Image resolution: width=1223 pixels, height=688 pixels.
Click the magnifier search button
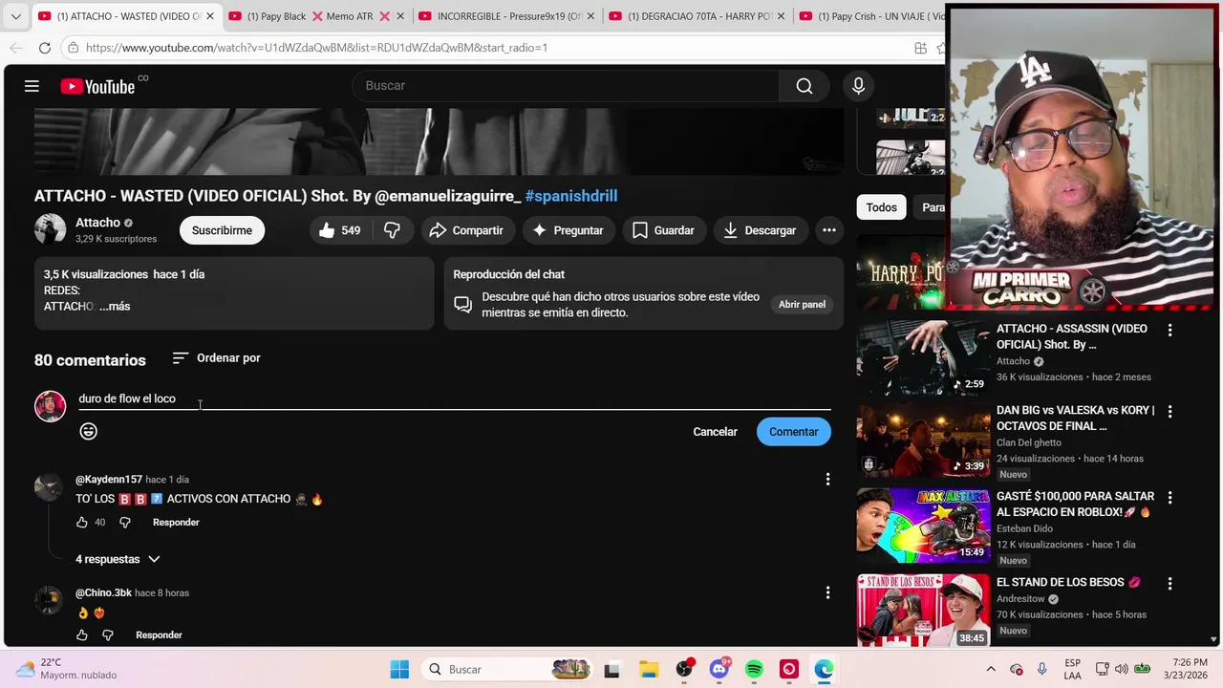pos(805,86)
